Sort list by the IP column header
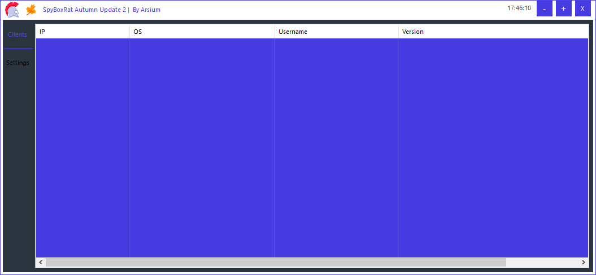 [82, 32]
